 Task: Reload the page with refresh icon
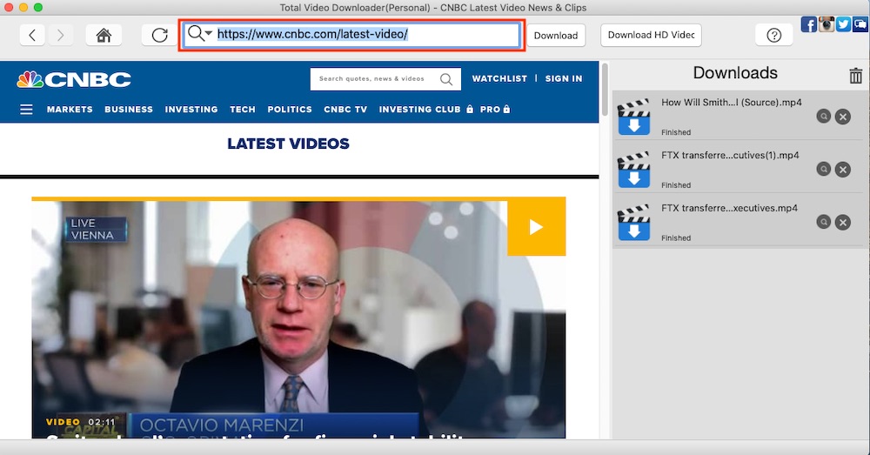click(x=159, y=36)
